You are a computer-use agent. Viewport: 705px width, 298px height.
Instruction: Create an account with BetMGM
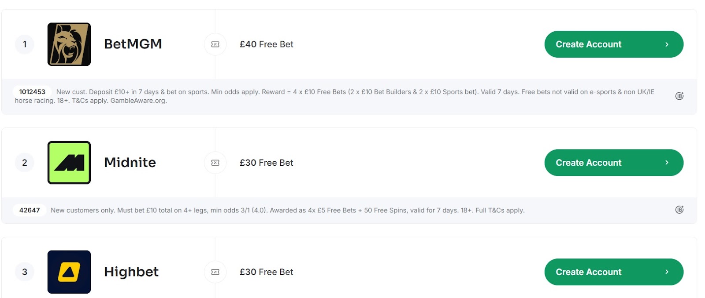[613, 44]
